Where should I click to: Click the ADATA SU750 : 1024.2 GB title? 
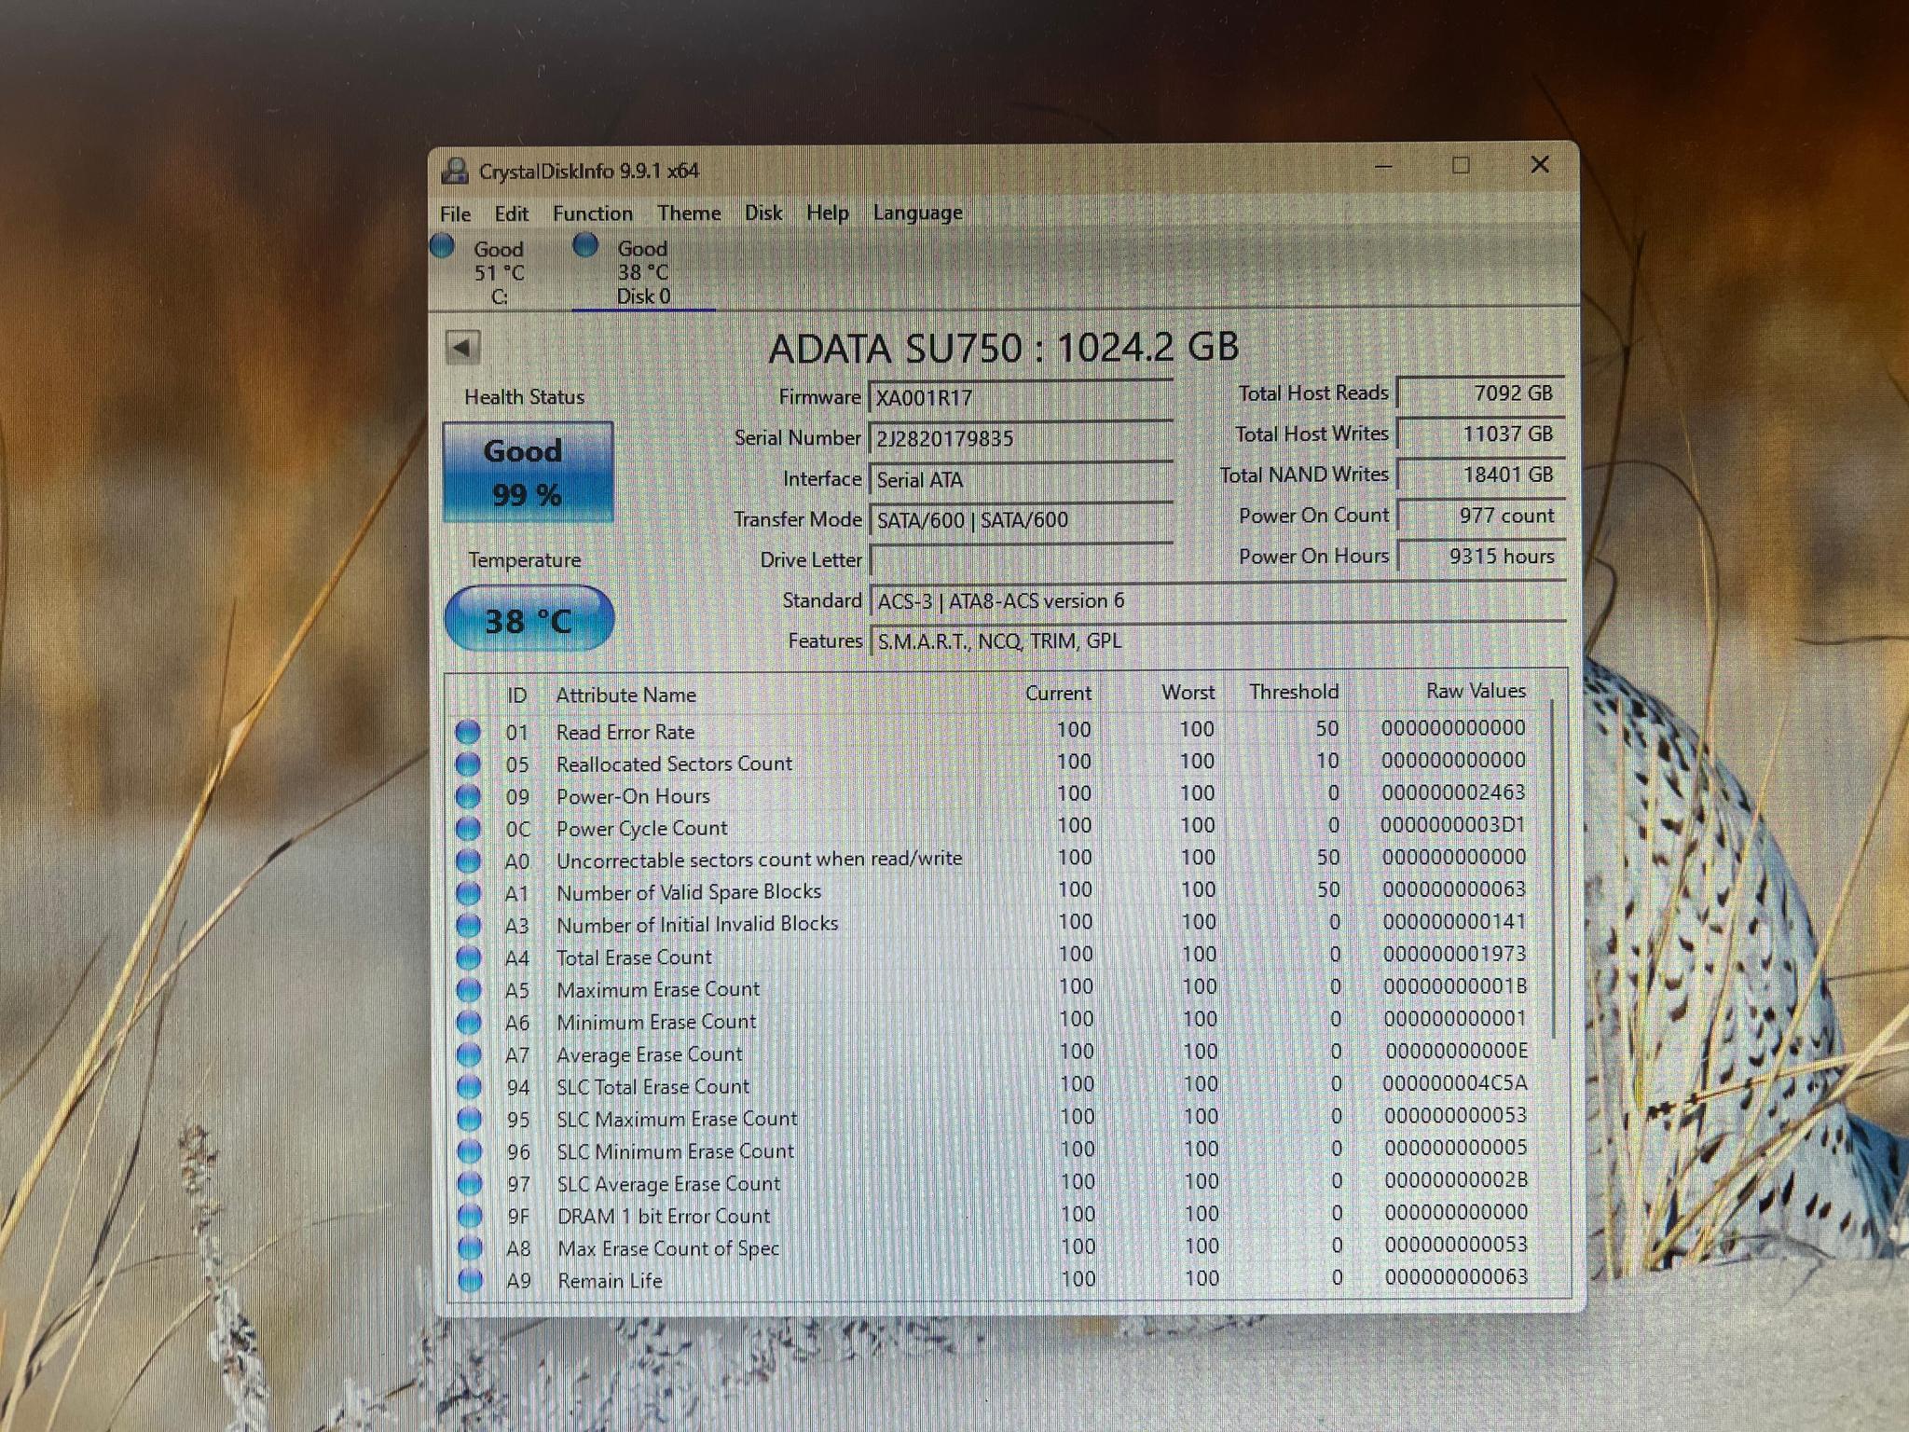tap(1003, 348)
